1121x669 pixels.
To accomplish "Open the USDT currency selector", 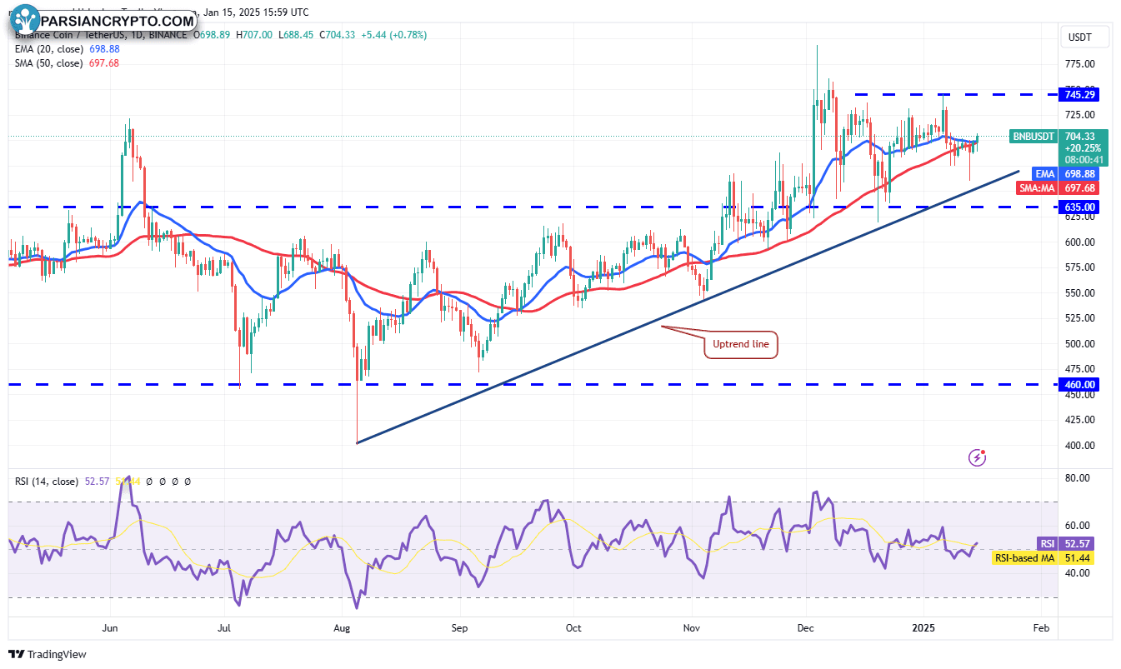I will point(1083,37).
